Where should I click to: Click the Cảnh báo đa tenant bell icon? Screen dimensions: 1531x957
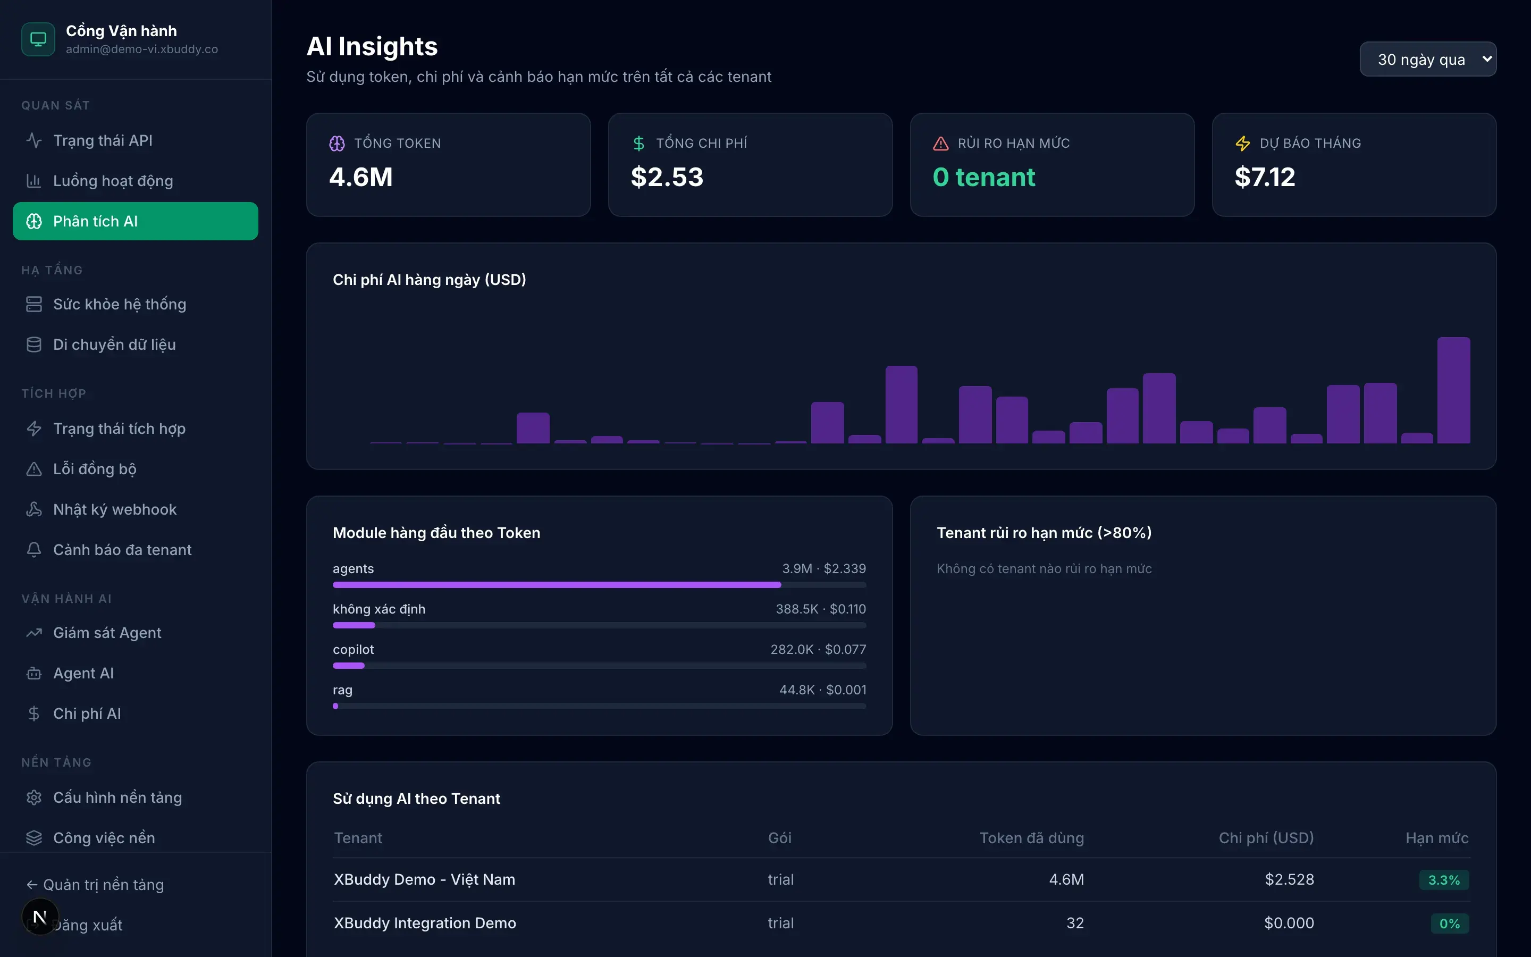point(34,550)
